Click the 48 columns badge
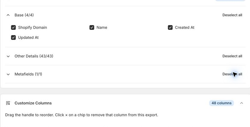The image size is (250, 127). 221,103
